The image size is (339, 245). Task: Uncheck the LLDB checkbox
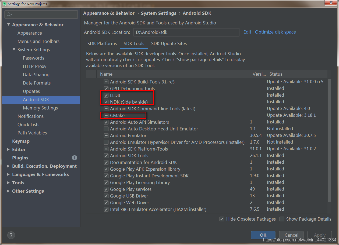(106, 95)
